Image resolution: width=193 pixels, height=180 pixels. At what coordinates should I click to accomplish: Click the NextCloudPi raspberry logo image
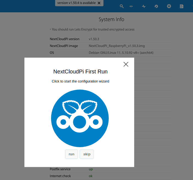(x=80, y=118)
